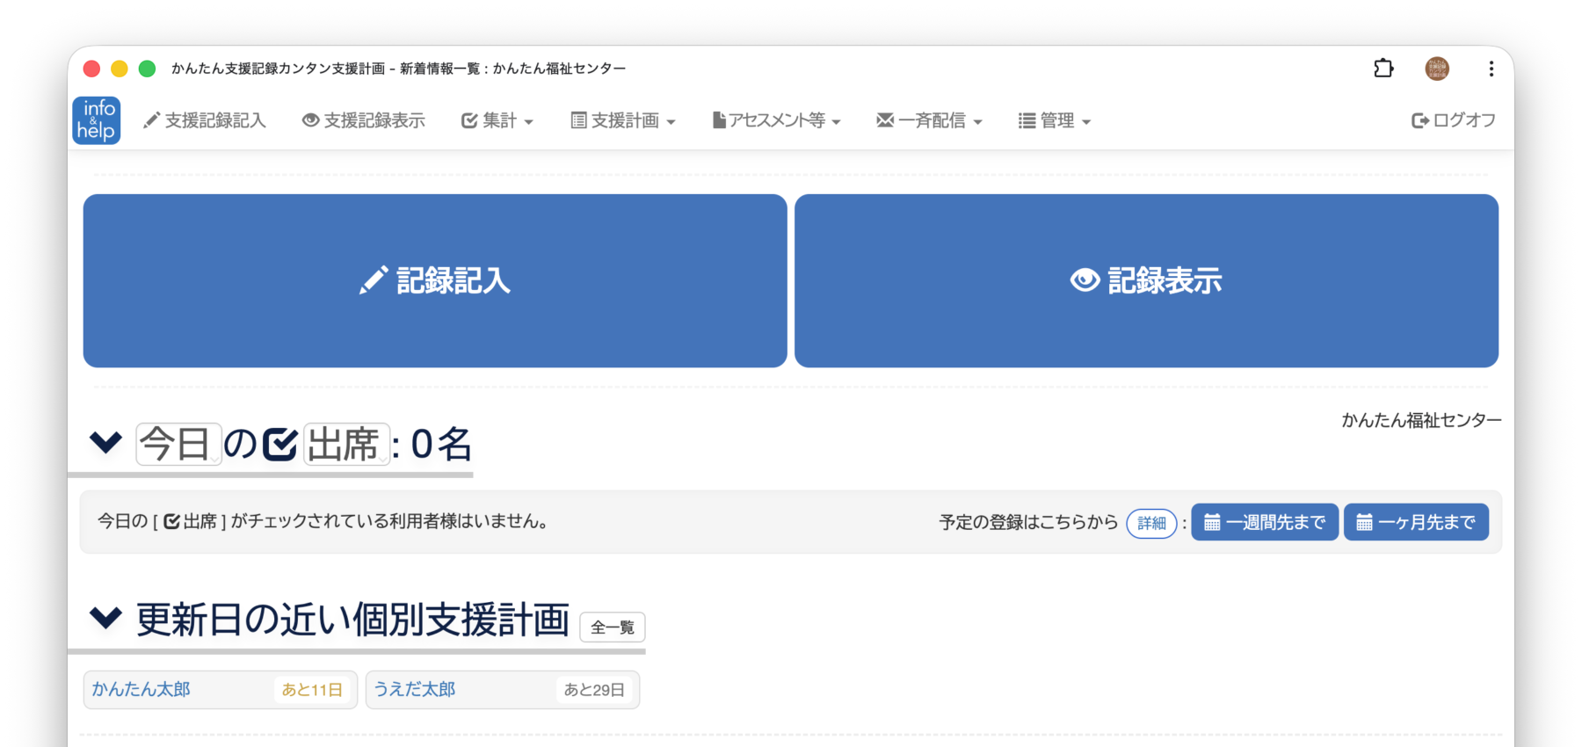This screenshot has height=747, width=1582.
Task: Open the browser three-dot menu
Action: tap(1491, 69)
